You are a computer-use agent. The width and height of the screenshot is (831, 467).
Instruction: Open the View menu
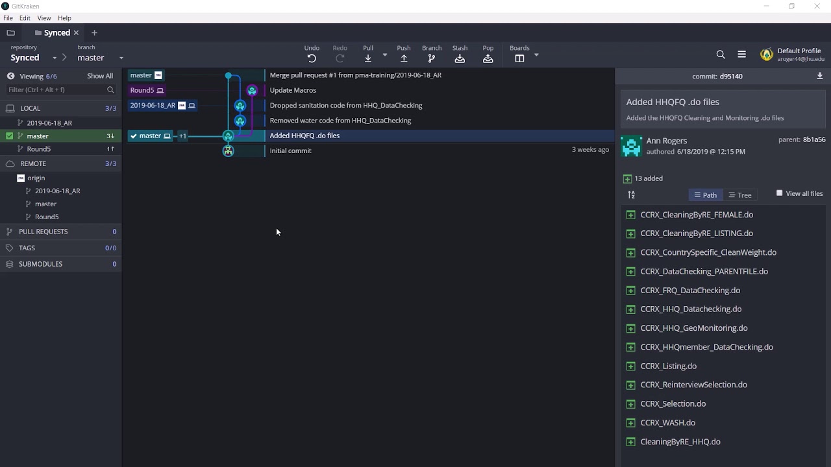(44, 18)
